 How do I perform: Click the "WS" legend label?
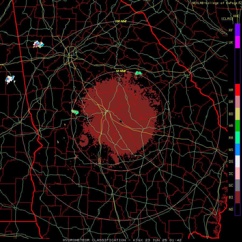pyautogui.click(x=231, y=150)
